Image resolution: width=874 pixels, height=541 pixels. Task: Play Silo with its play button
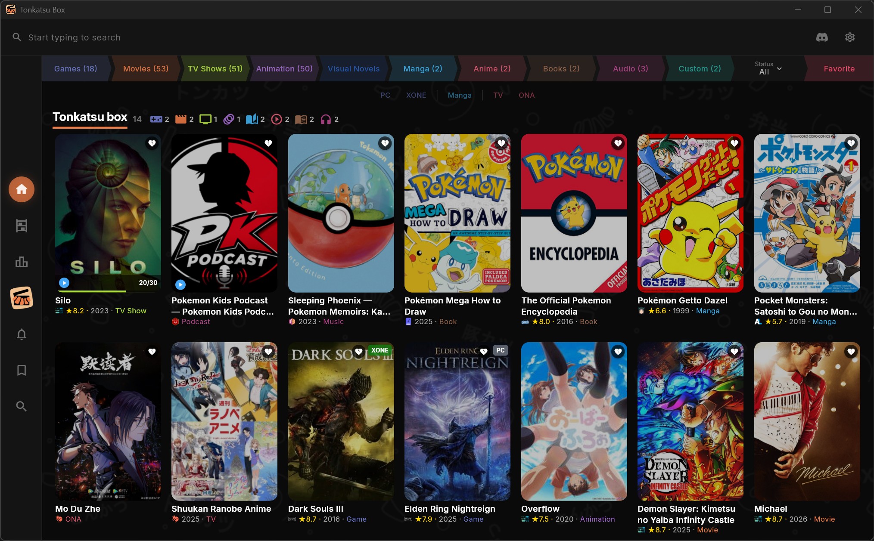64,283
